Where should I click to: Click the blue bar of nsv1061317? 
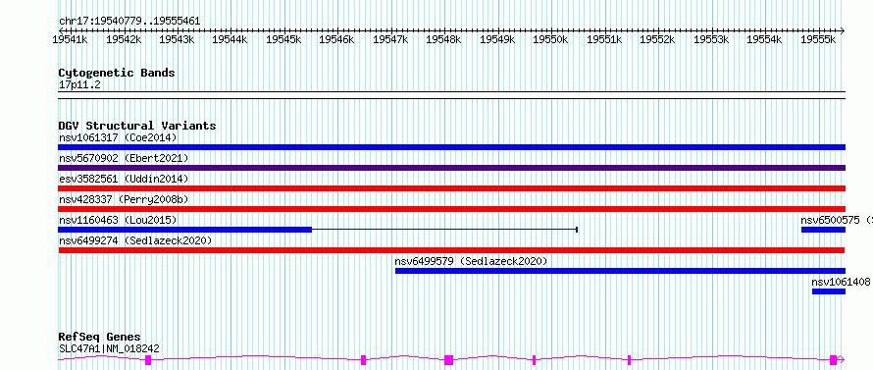tap(451, 147)
